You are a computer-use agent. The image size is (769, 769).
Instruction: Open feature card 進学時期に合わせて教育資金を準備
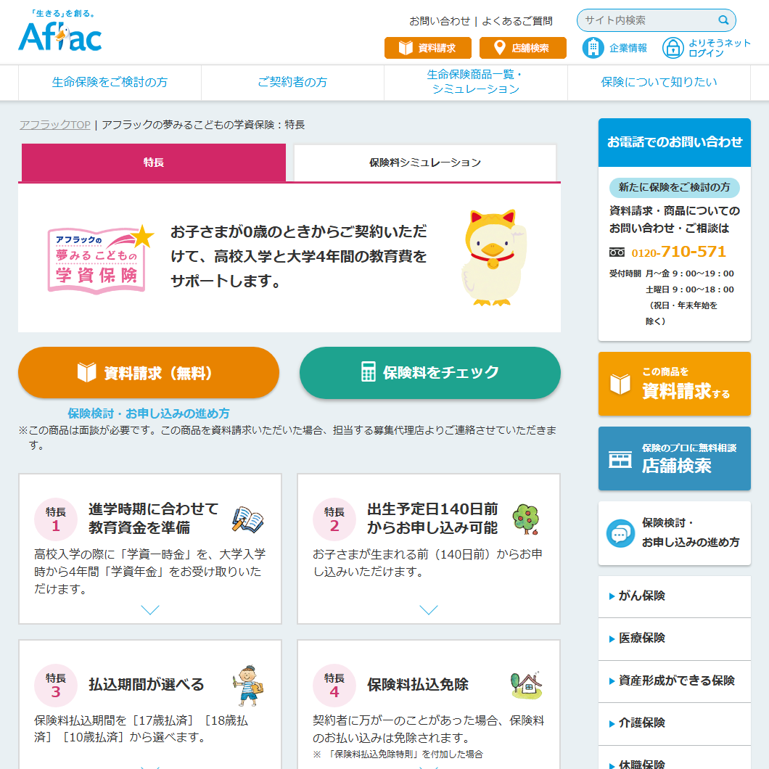click(x=150, y=548)
